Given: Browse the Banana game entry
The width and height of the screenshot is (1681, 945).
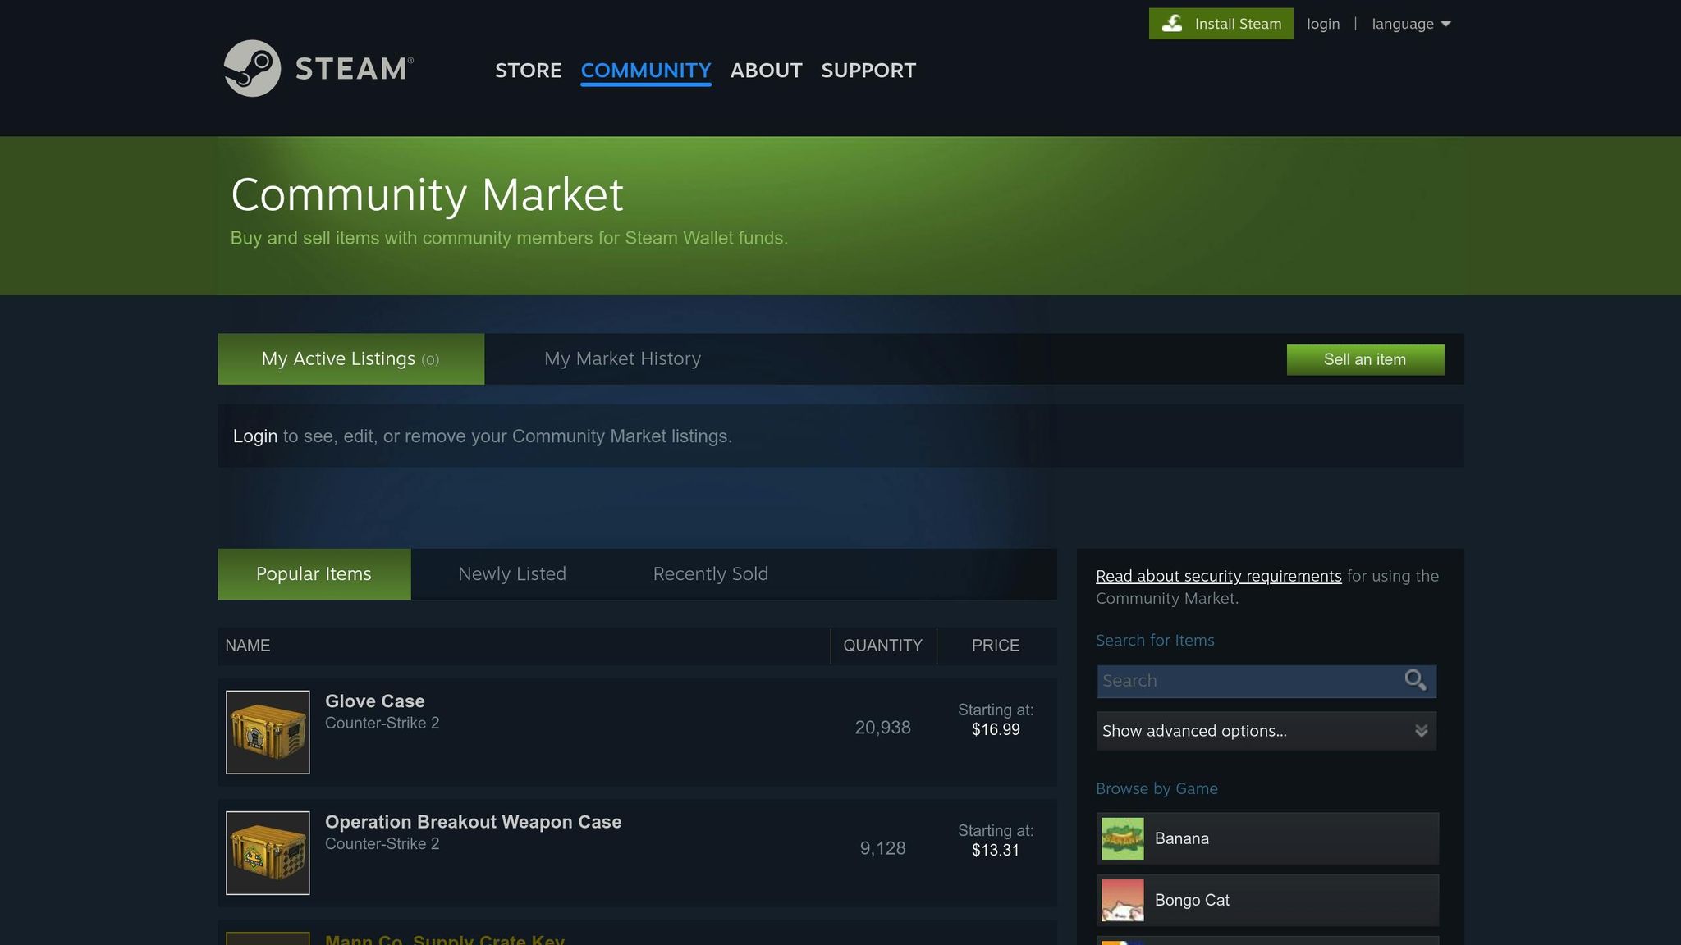Looking at the screenshot, I should click(x=1267, y=838).
